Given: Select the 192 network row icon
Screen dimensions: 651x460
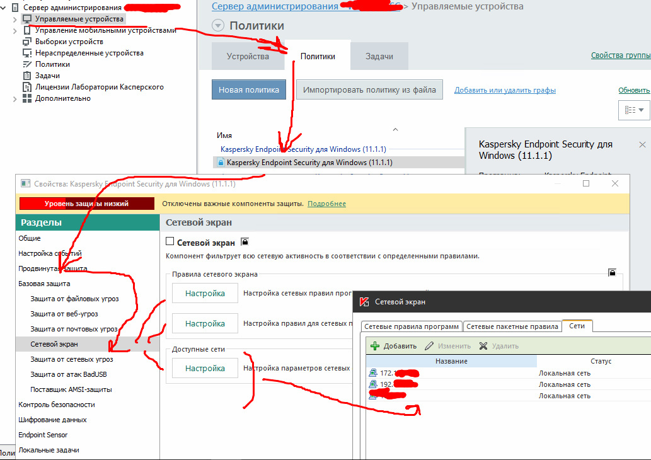Looking at the screenshot, I should (x=373, y=384).
